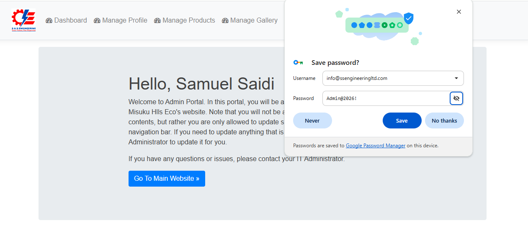
Task: Click the gauge icon beside Manage Profile
Action: [x=97, y=21]
